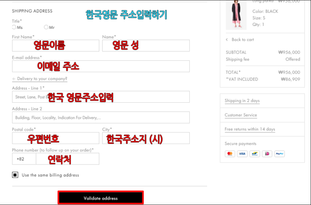Click the iDEAL payment icon
The height and width of the screenshot is (205, 311).
[x=267, y=154]
